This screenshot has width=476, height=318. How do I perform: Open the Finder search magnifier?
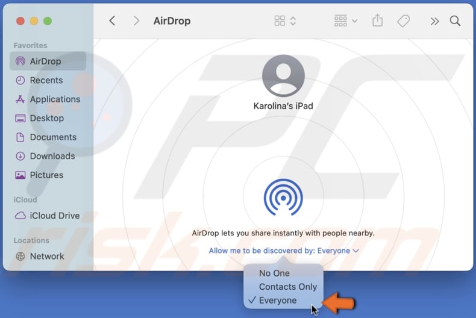(x=455, y=21)
